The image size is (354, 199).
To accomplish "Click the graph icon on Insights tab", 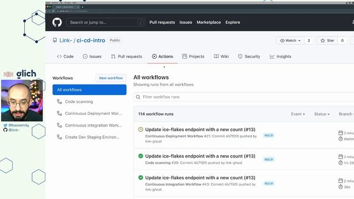I will tap(272, 56).
